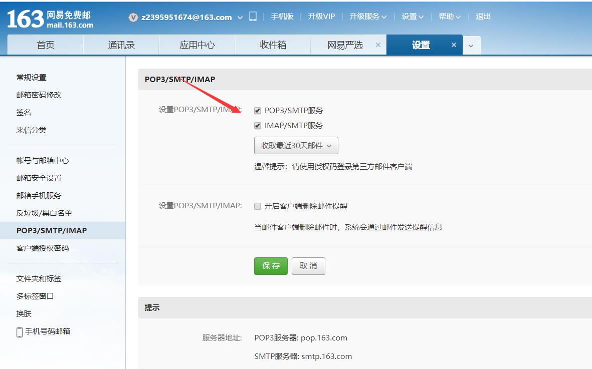Click the 退出 logout link
Image resolution: width=592 pixels, height=369 pixels.
coord(483,17)
